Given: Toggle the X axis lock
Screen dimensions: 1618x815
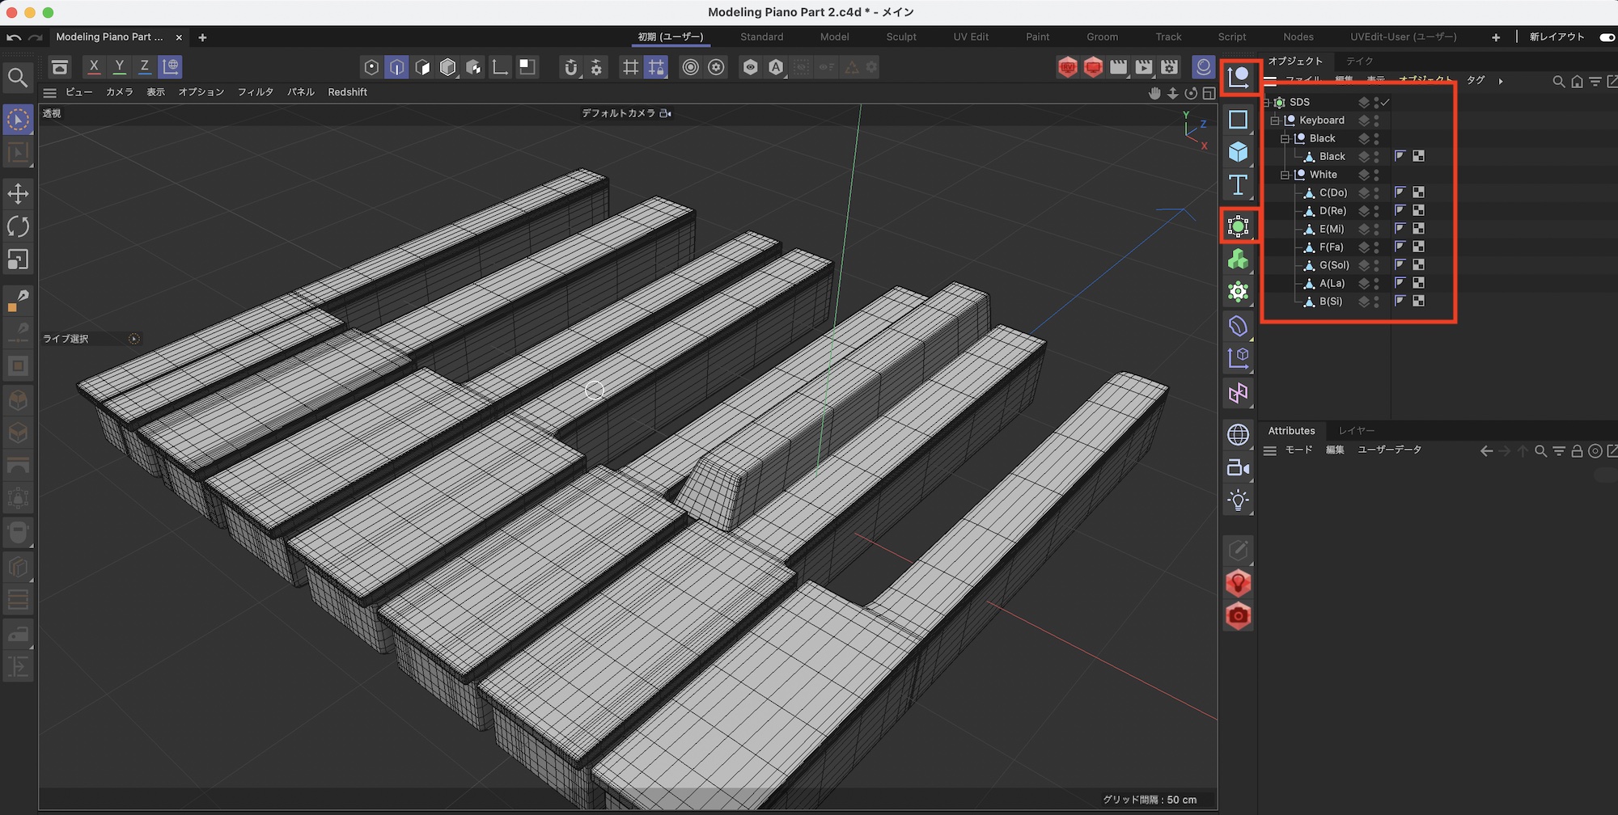Looking at the screenshot, I should point(94,67).
